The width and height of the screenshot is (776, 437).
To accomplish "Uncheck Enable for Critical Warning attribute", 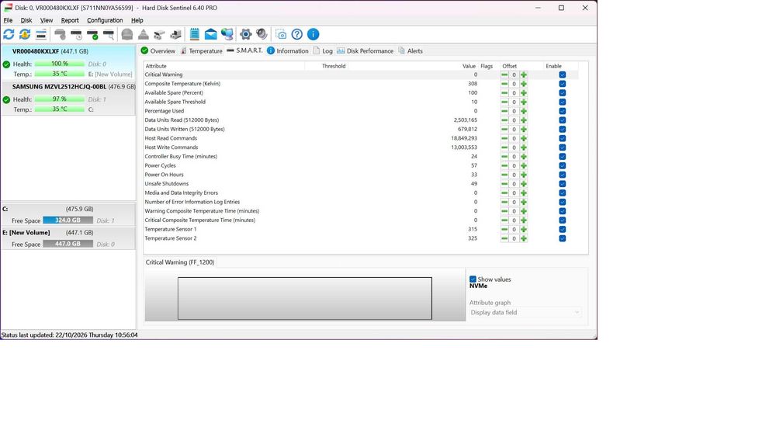I will 562,75.
